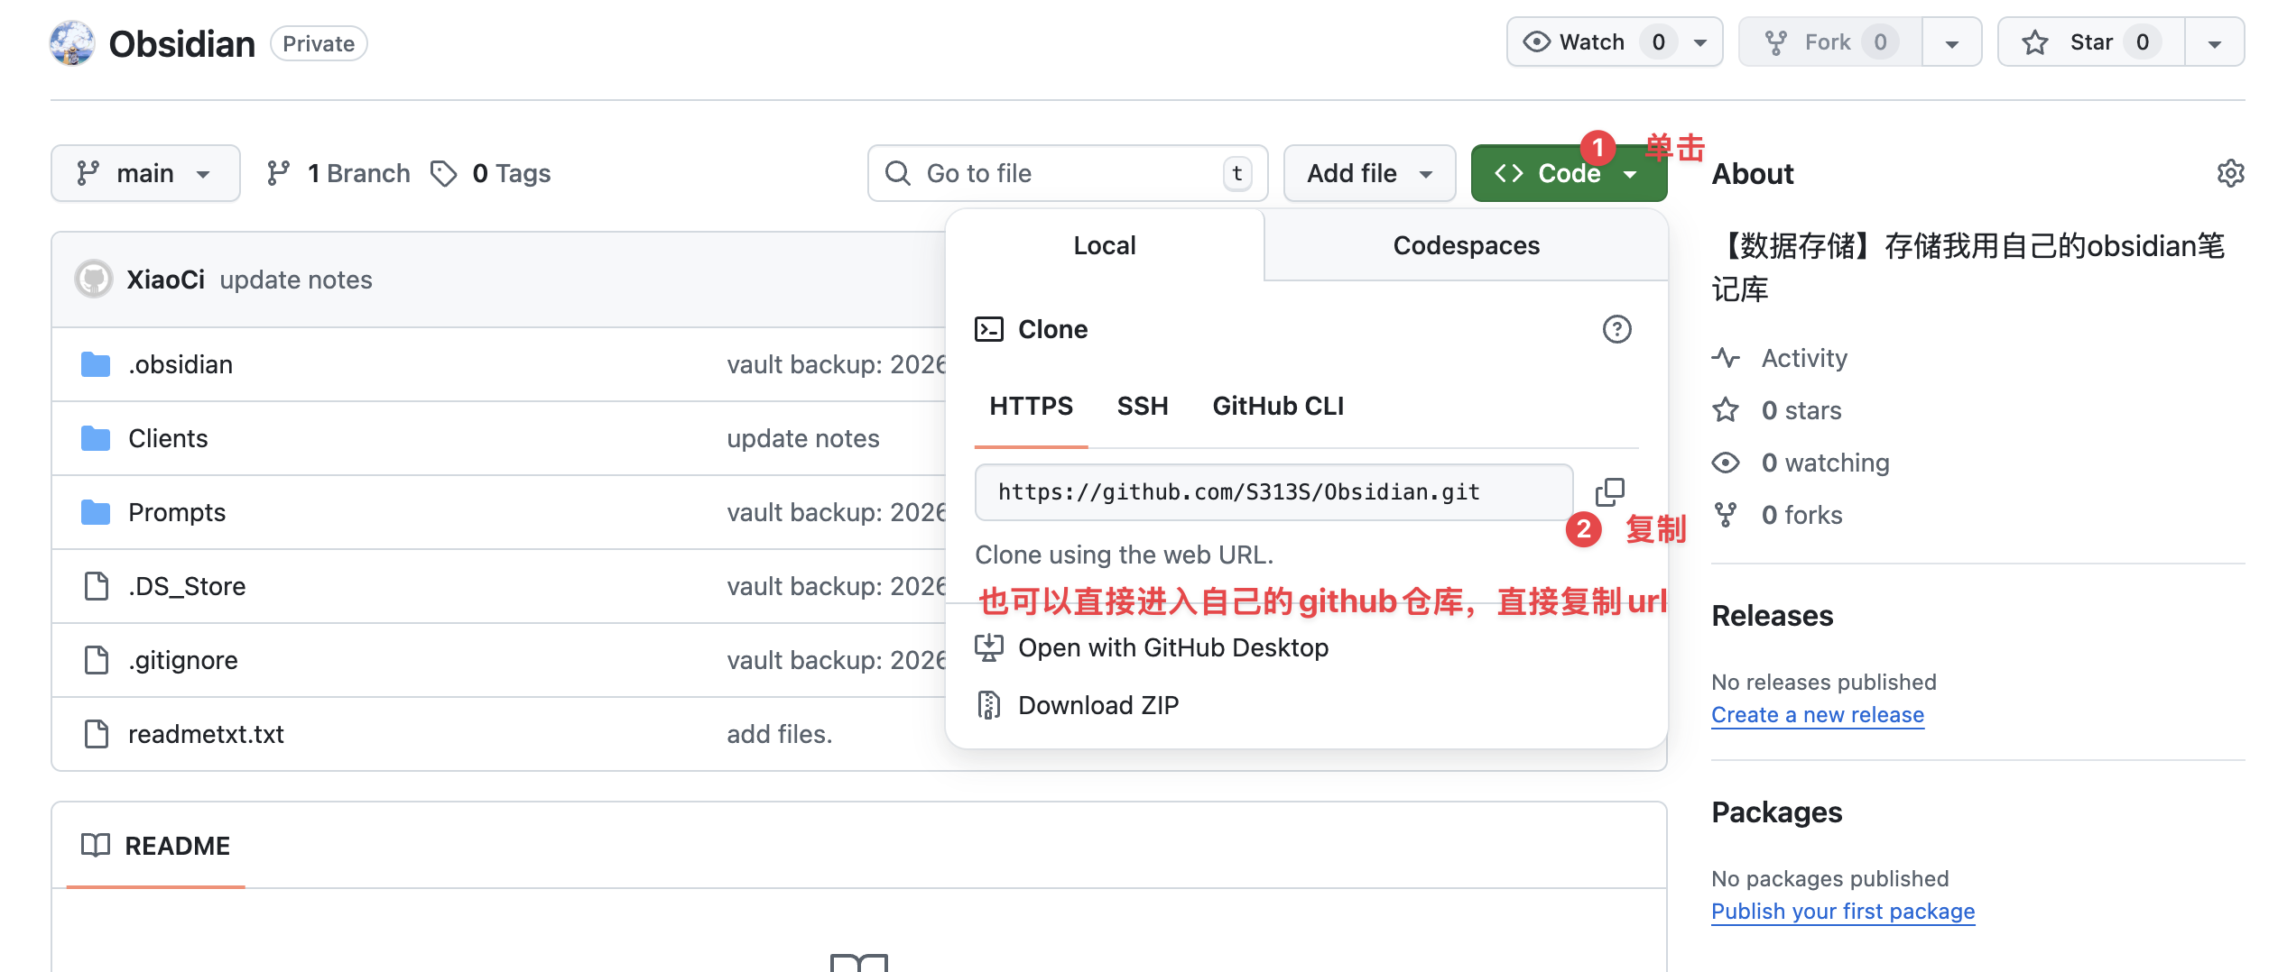Click the Clone terminal icon
This screenshot has width=2278, height=972.
(989, 329)
